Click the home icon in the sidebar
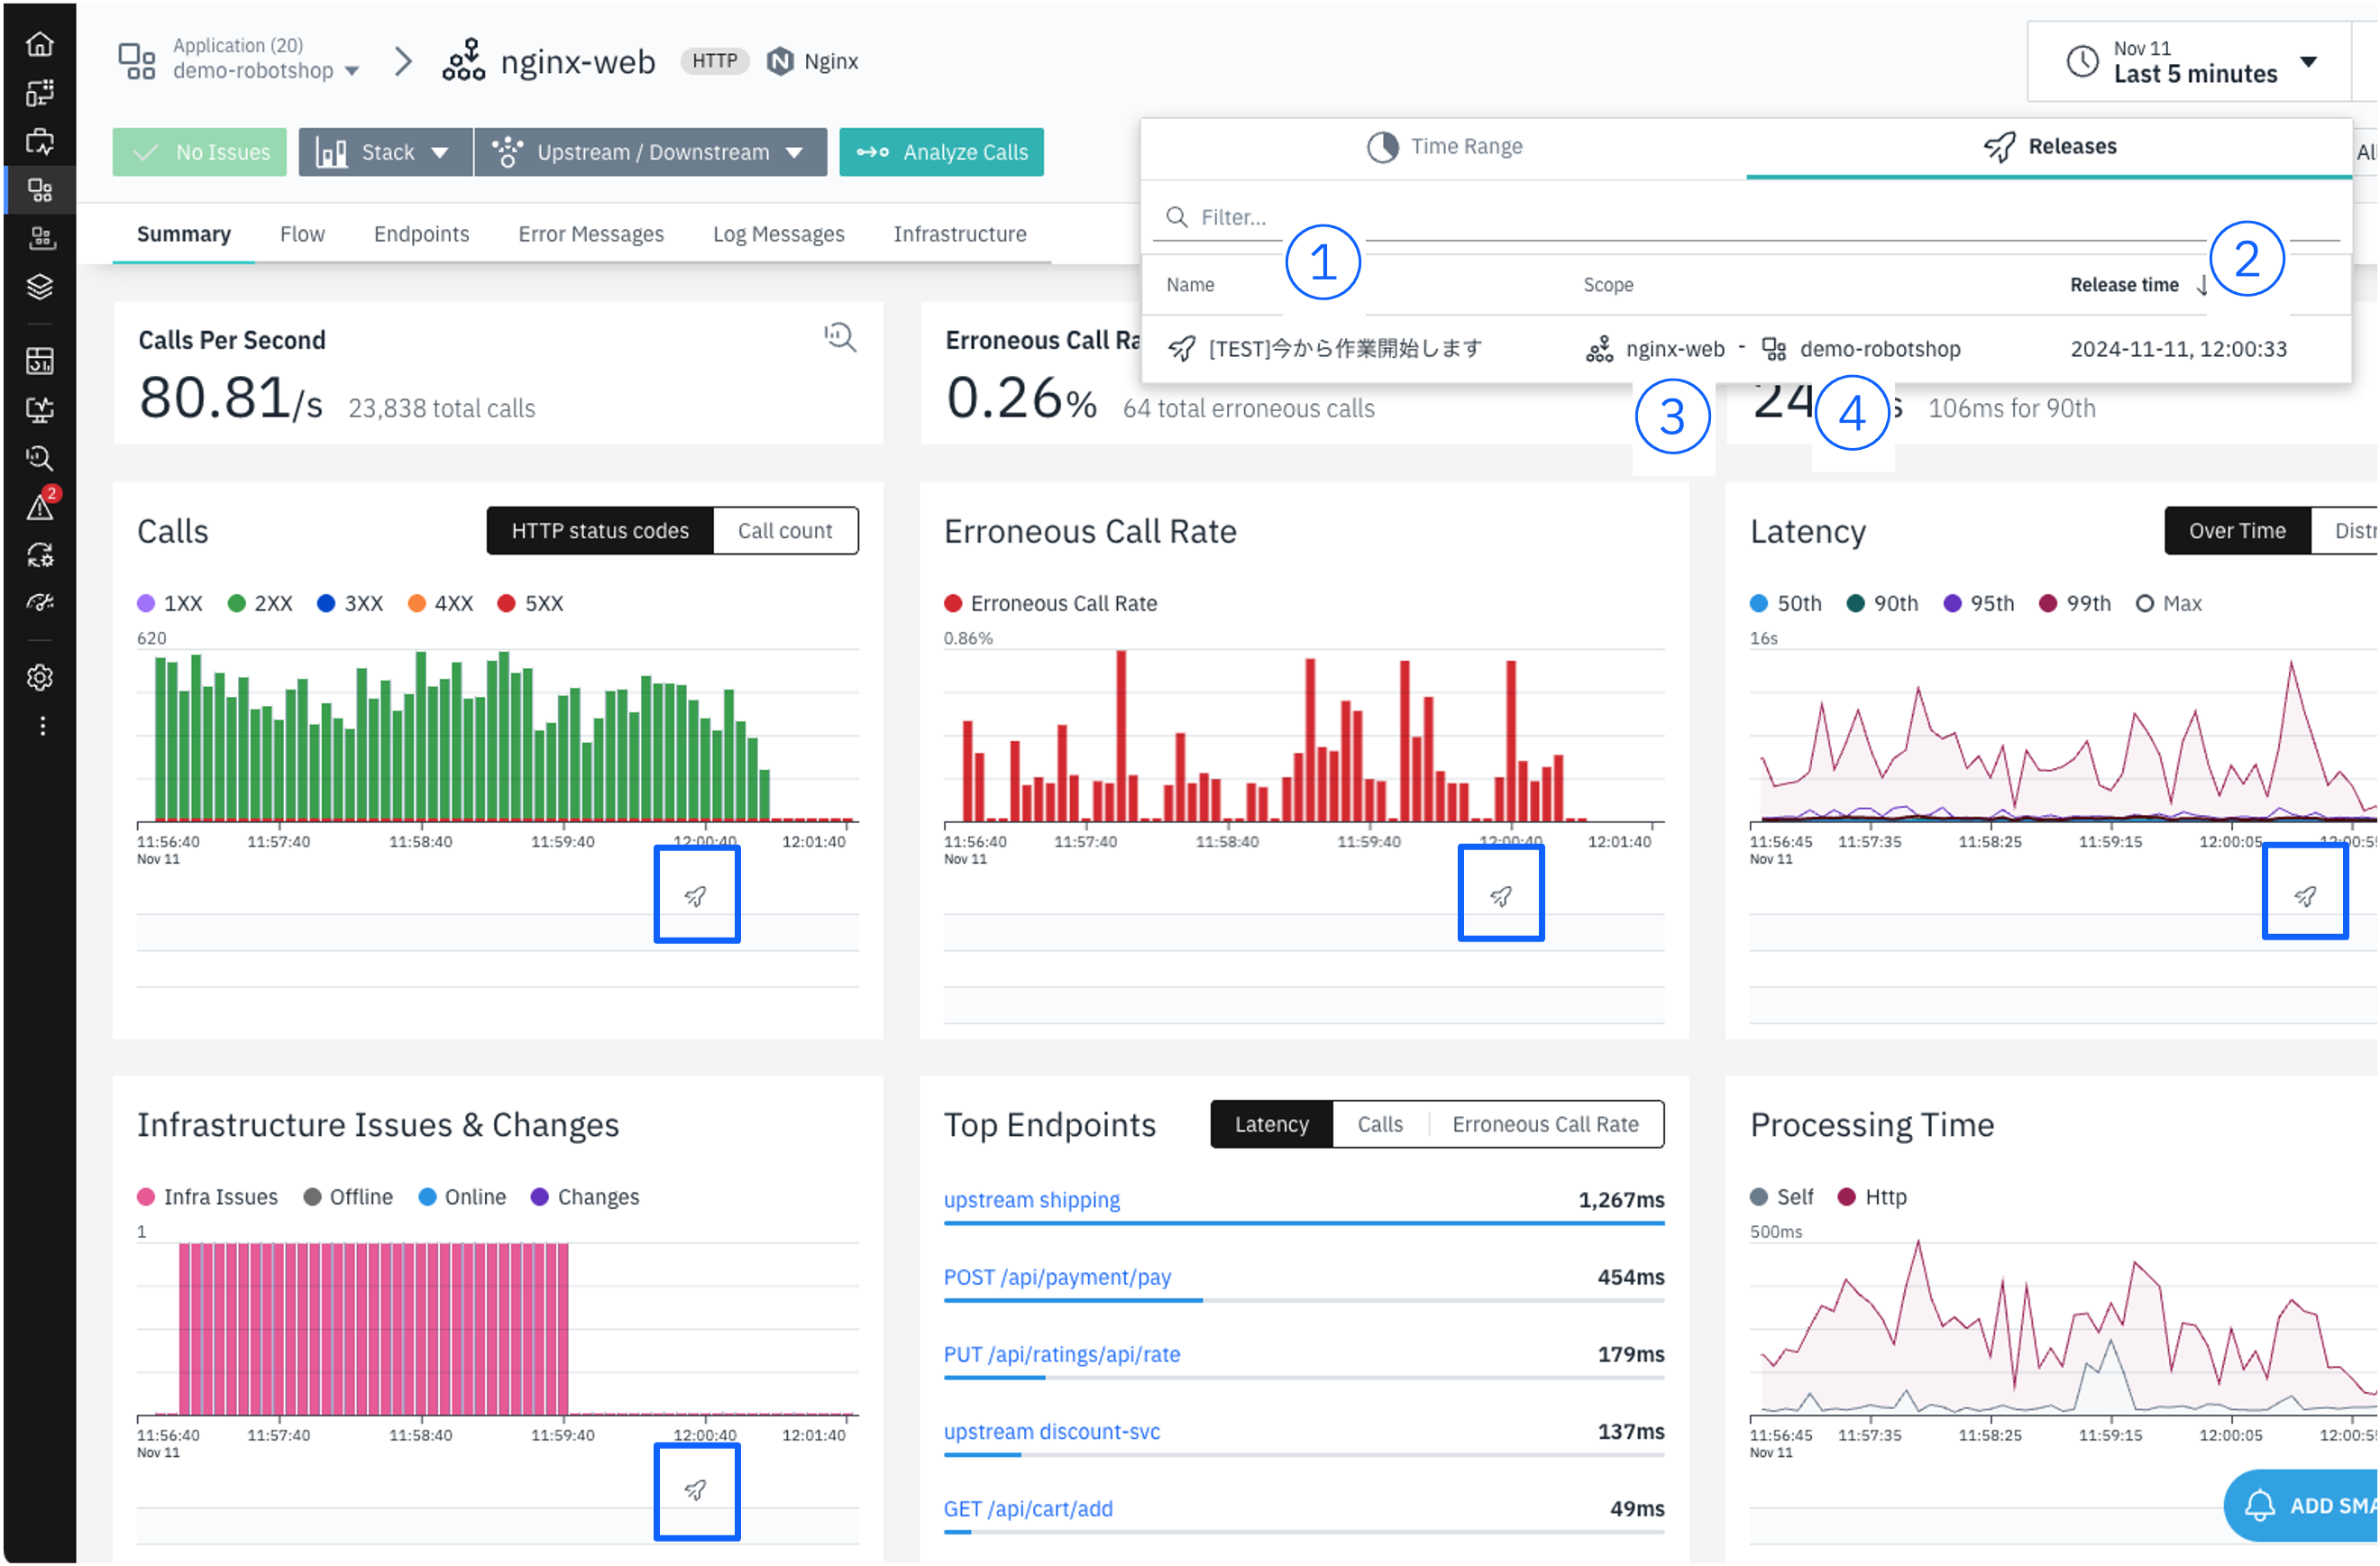 click(40, 43)
